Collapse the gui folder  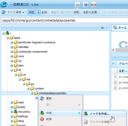coord(24,84)
